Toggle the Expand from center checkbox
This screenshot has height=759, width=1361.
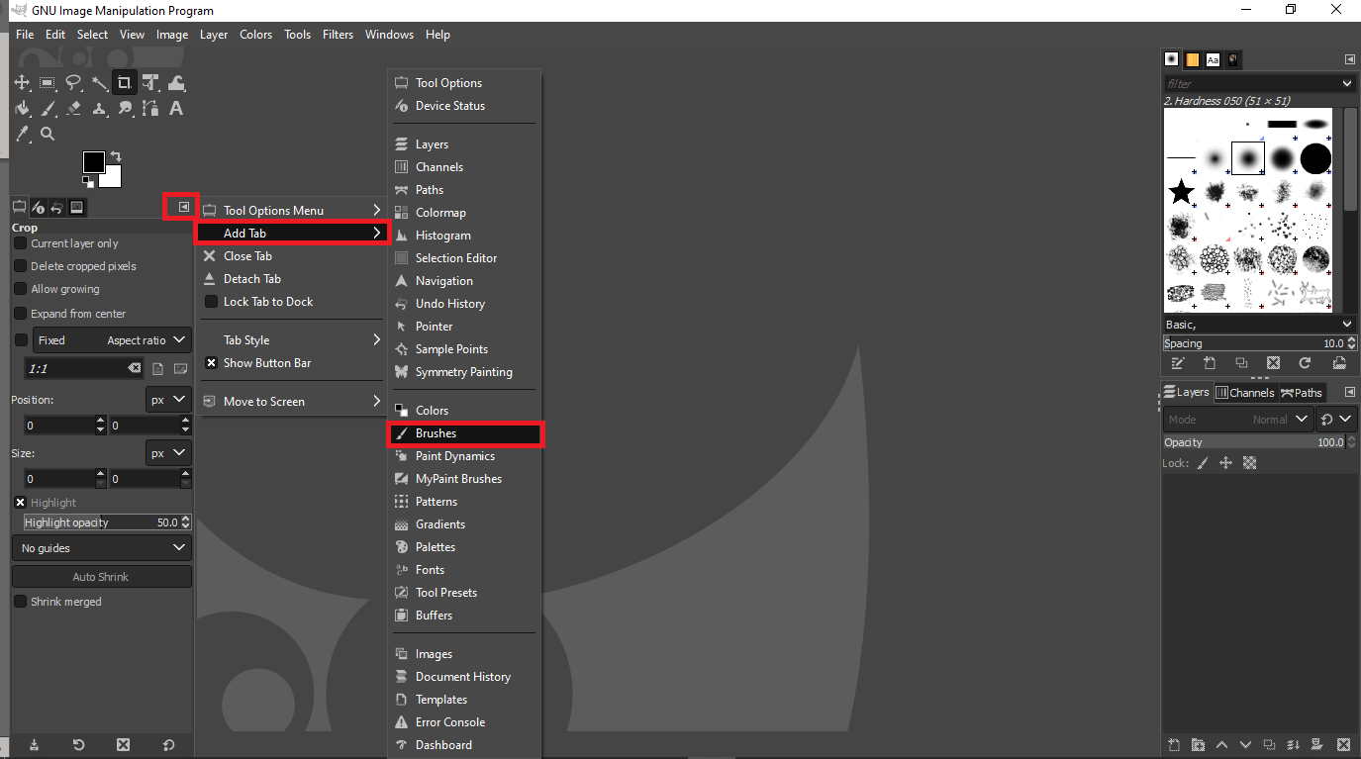[21, 313]
